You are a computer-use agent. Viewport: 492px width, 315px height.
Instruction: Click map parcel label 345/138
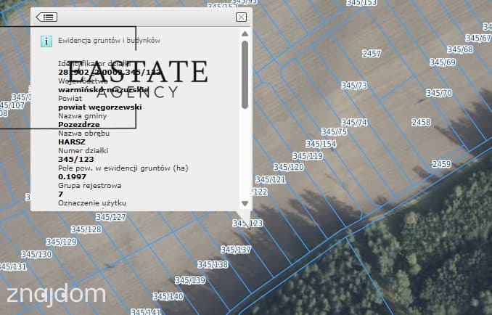(213, 264)
